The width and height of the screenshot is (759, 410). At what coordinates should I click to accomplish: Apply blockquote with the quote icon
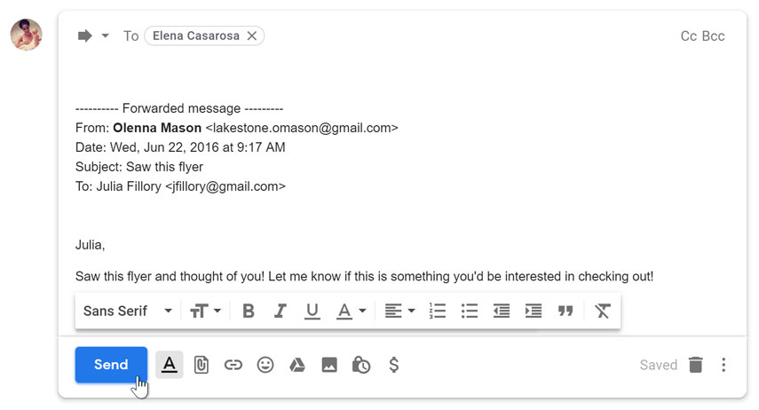coord(565,311)
